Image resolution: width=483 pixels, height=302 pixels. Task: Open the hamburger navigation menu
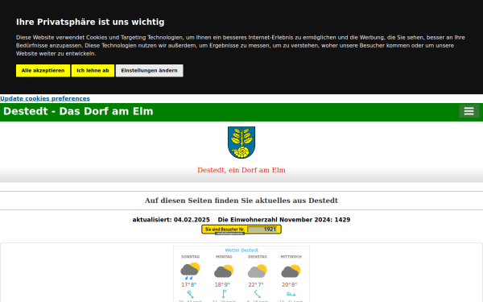[469, 111]
